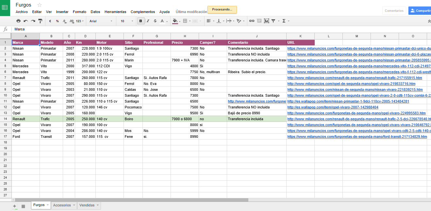Open the renault-trafic-217155915 listing link
Screen dimensions: 431x211
[355, 78]
